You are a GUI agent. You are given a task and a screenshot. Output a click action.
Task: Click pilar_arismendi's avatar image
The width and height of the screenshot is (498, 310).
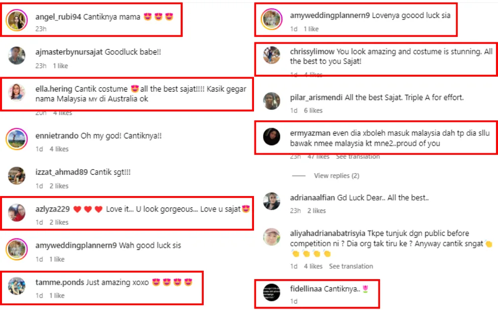click(x=271, y=101)
